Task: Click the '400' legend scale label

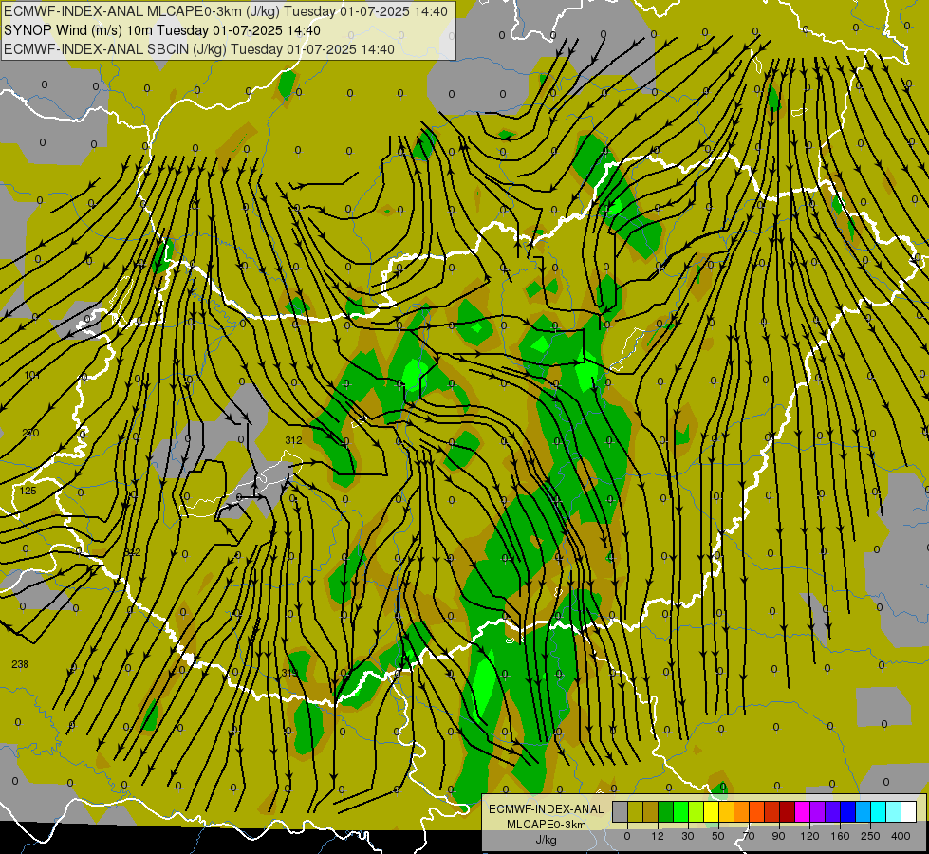Action: [901, 836]
